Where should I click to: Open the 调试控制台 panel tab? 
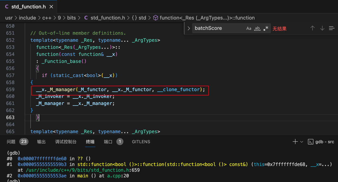point(66,142)
